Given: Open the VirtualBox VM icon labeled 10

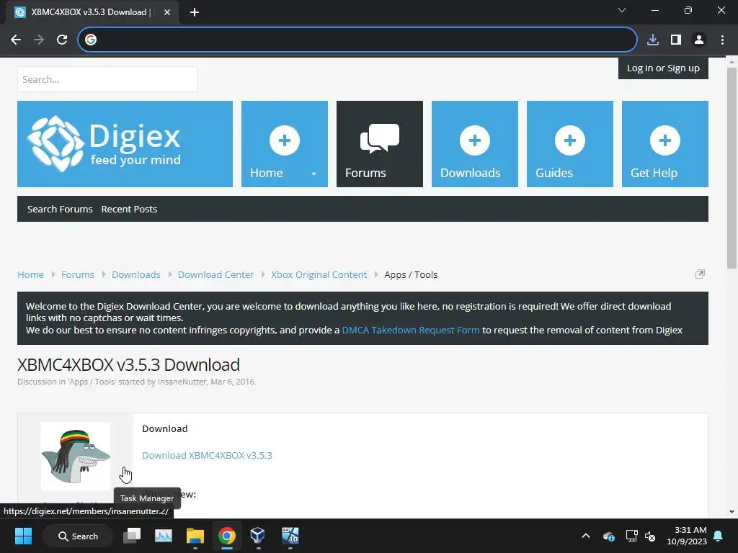Looking at the screenshot, I should coord(290,536).
